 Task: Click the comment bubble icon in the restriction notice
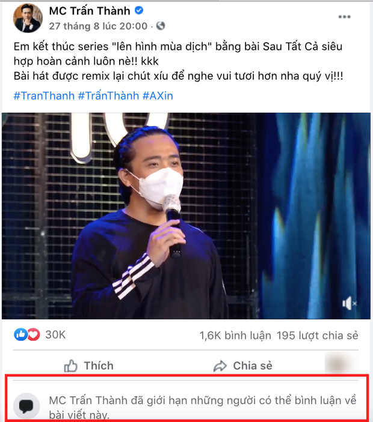coord(26,407)
